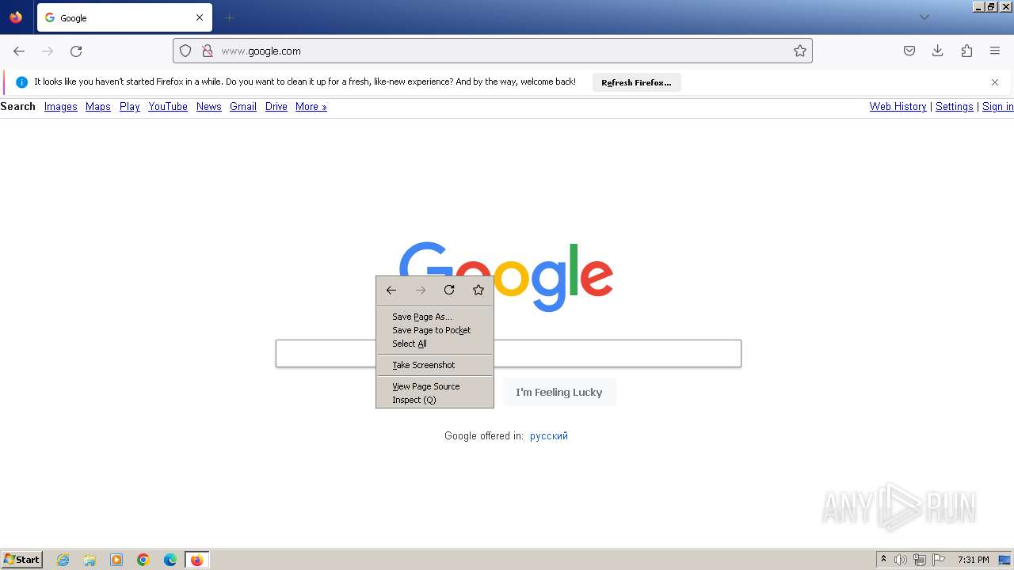Click the 7:31 PM clock
This screenshot has height=570, width=1014.
974,560
